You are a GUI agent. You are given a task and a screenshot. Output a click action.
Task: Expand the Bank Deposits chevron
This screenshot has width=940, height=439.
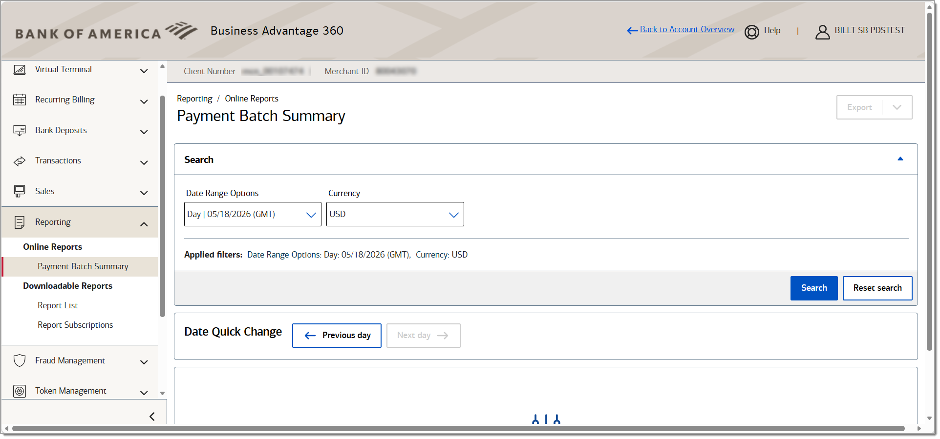[144, 132]
